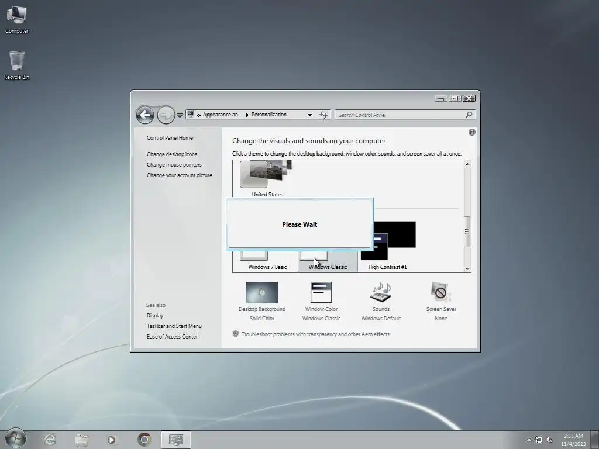Go back with the Back arrow button

point(145,115)
